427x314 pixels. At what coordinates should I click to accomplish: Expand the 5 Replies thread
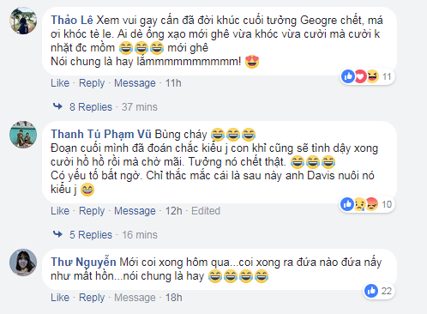point(91,235)
